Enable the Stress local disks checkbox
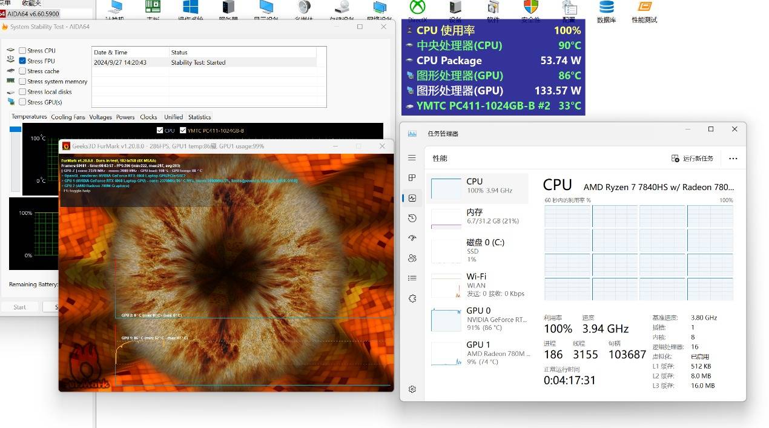 click(x=22, y=92)
